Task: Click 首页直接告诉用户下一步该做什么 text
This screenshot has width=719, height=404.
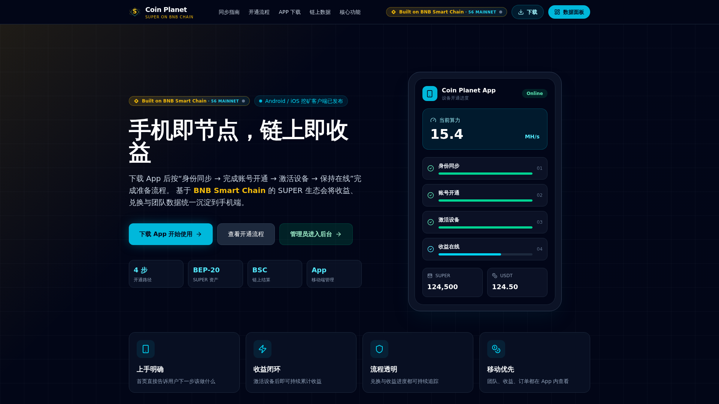Action: coord(176,381)
